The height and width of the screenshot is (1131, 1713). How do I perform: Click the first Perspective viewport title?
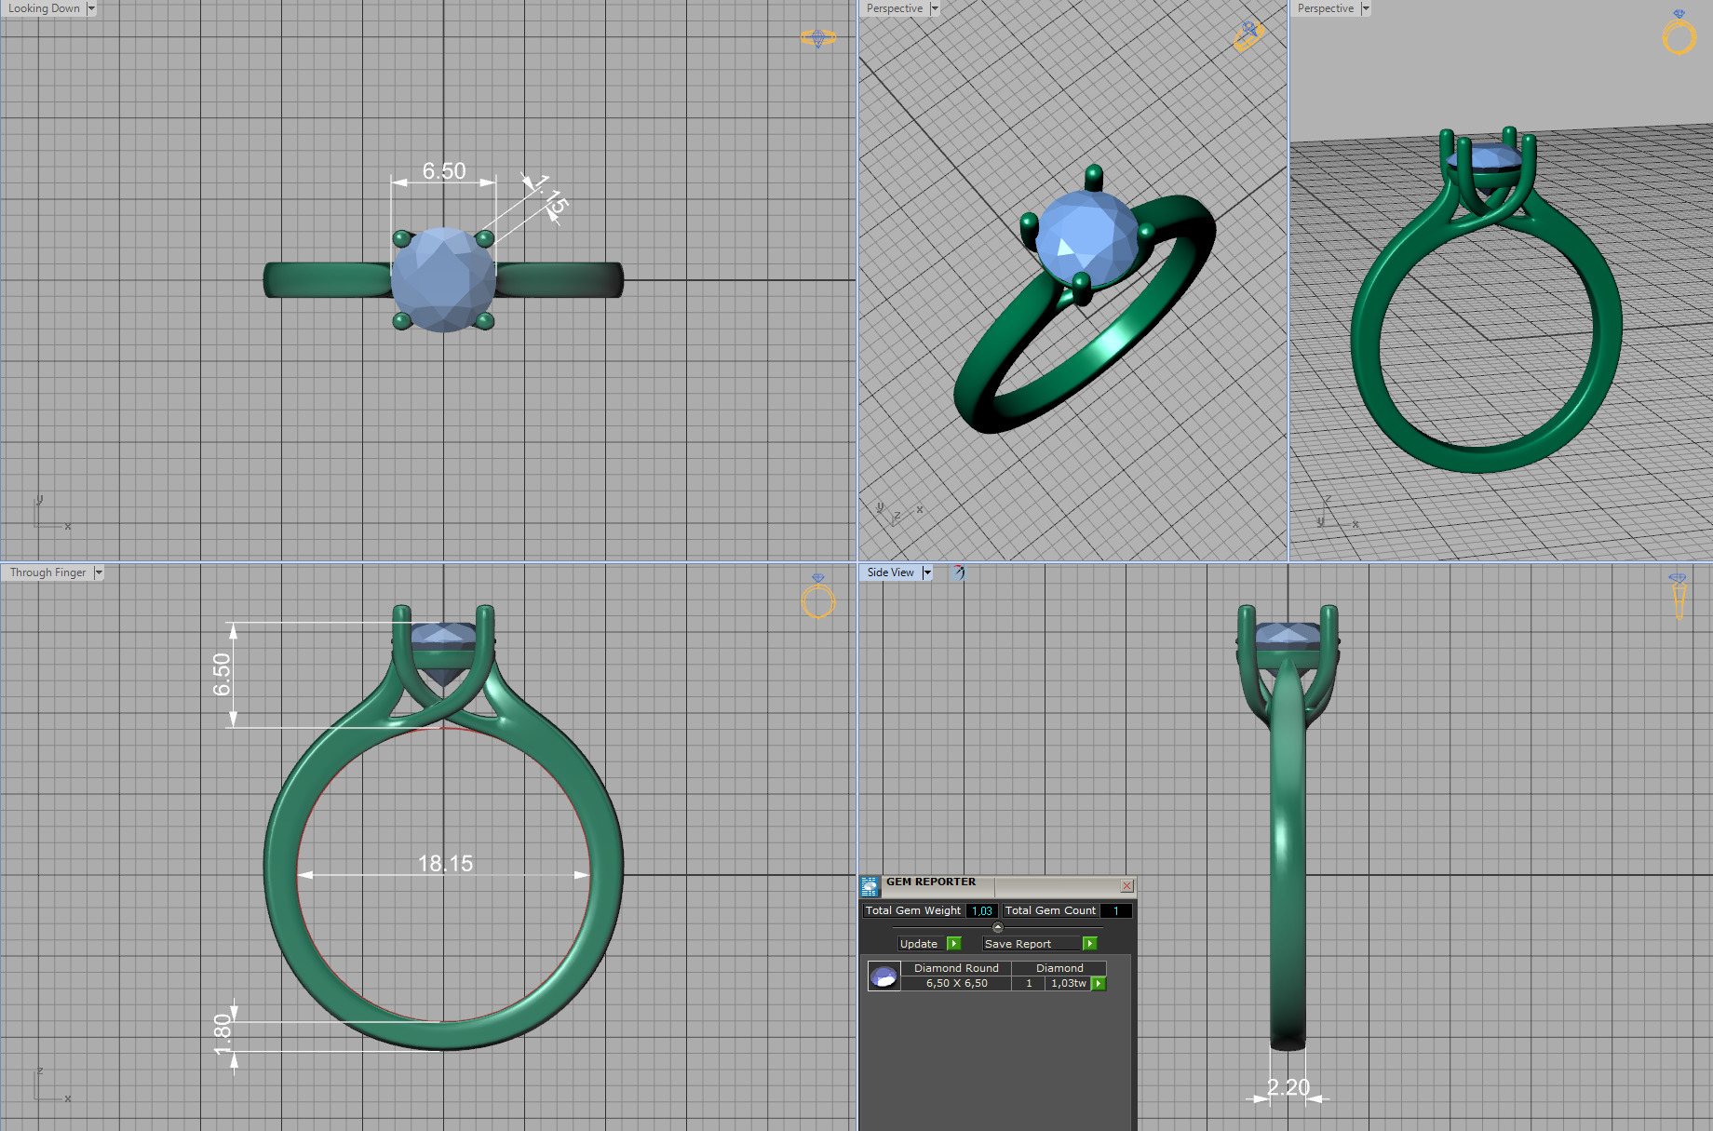point(895,8)
